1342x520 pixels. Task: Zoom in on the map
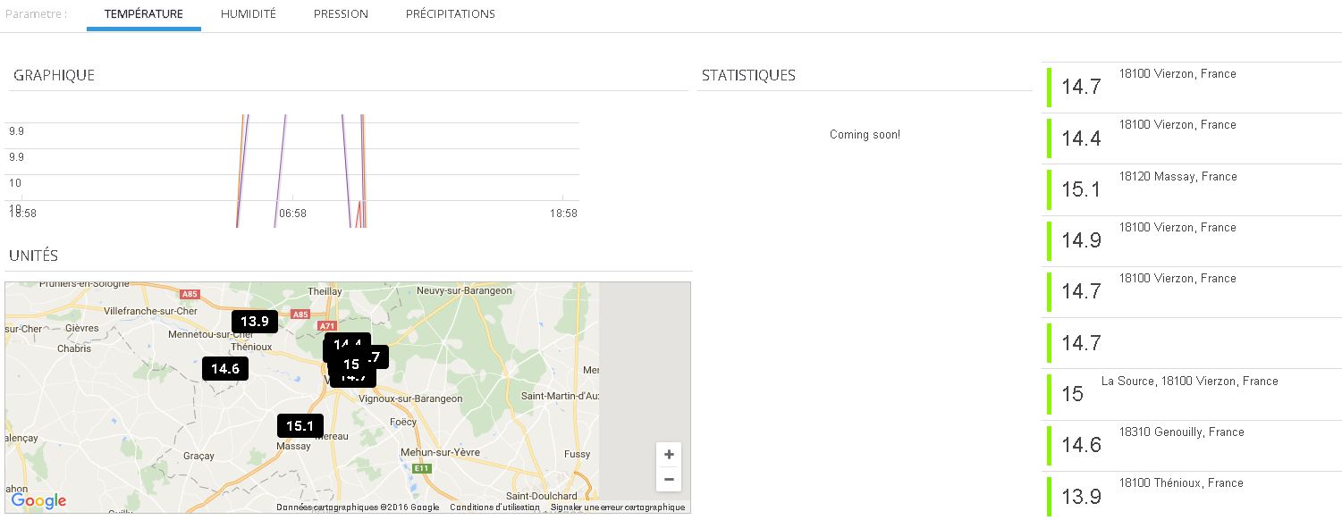[668, 455]
